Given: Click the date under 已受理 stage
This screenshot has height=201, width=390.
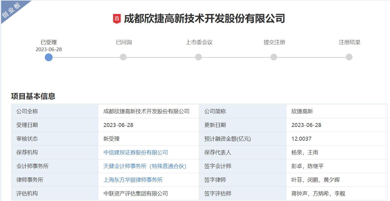Looking at the screenshot, I should click(49, 49).
